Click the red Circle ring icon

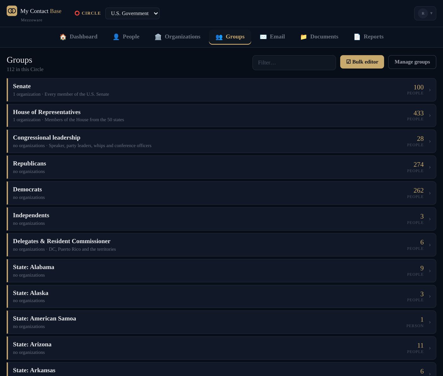tap(77, 13)
